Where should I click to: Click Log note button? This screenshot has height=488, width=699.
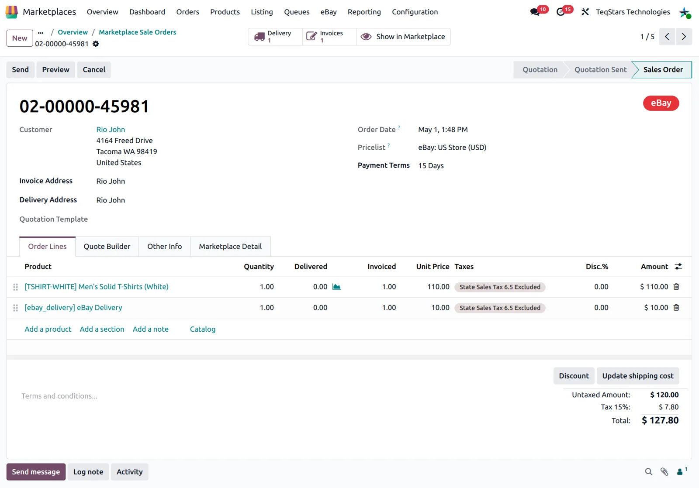tap(88, 472)
